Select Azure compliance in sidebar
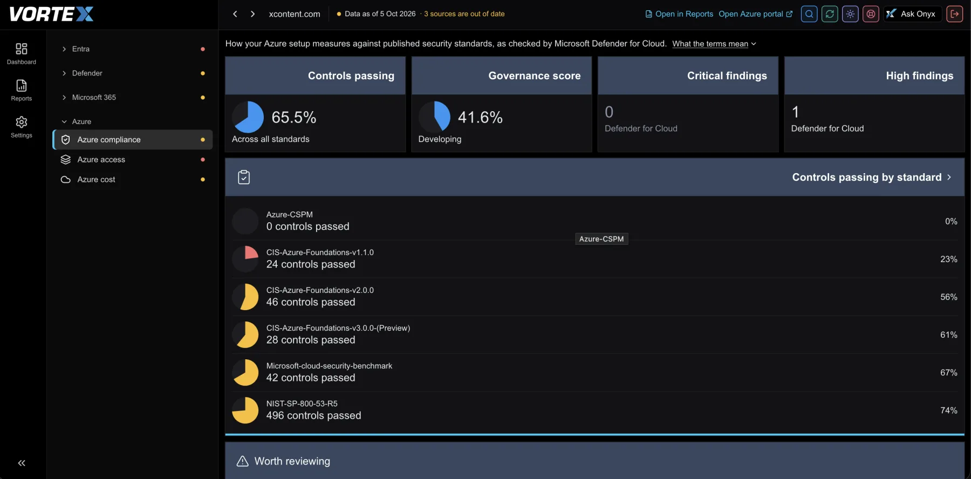The height and width of the screenshot is (479, 971). (133, 140)
